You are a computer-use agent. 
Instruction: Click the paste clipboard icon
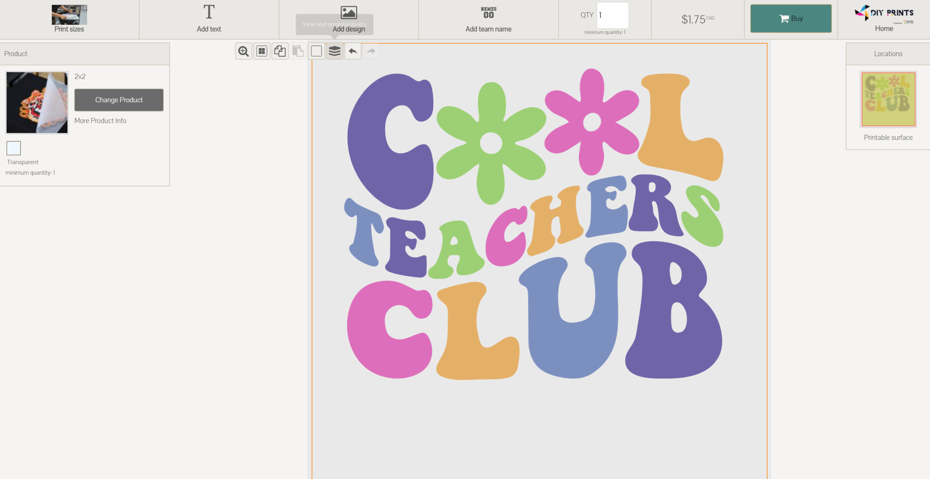(298, 51)
